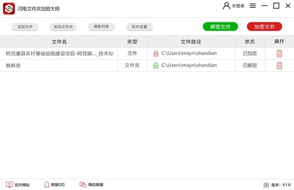Click the red 加密文件 button
294x190 pixels.
point(265,26)
